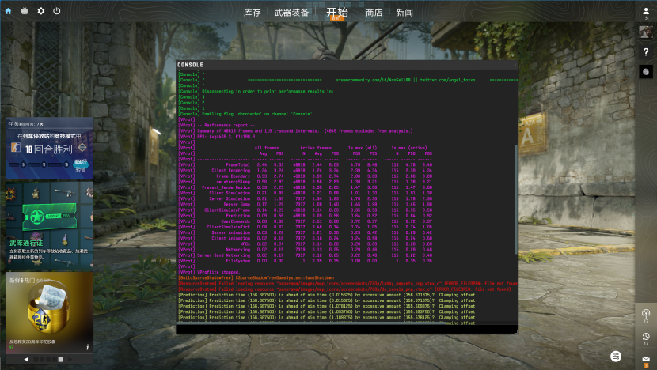Screen dimensions: 657x370
Task: Open the broadcast streams icon in right sidebar
Action: click(645, 315)
